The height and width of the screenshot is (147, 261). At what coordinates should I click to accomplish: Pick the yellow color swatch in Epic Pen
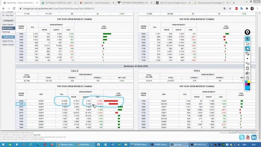point(249,82)
